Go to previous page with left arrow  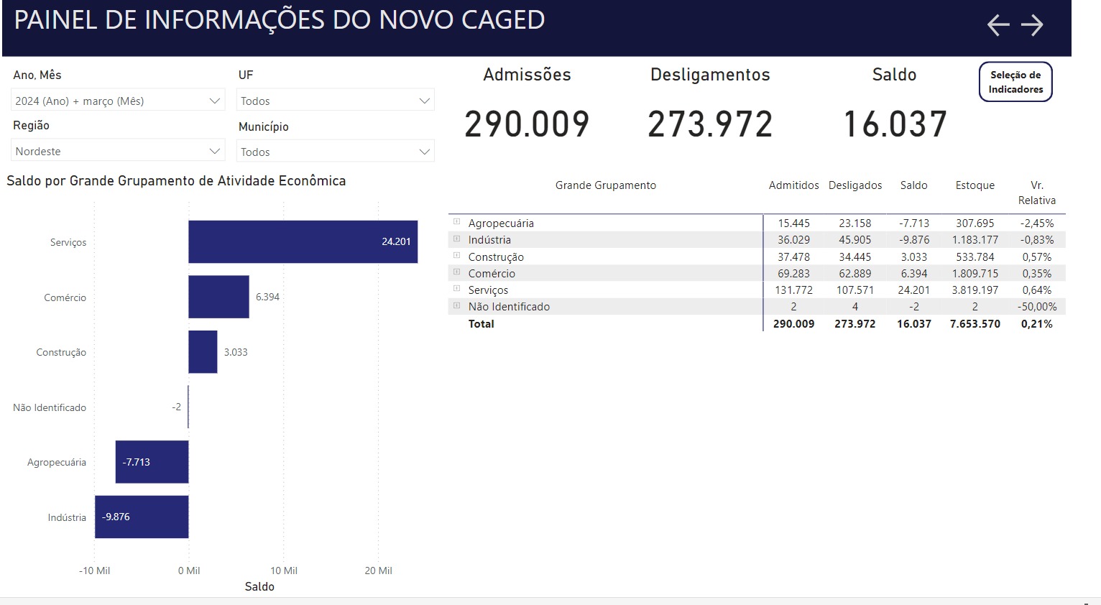[998, 25]
